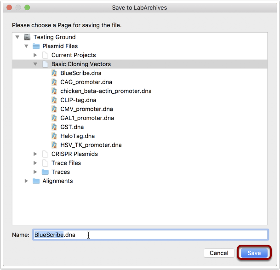Select the Current Projects label

point(74,55)
